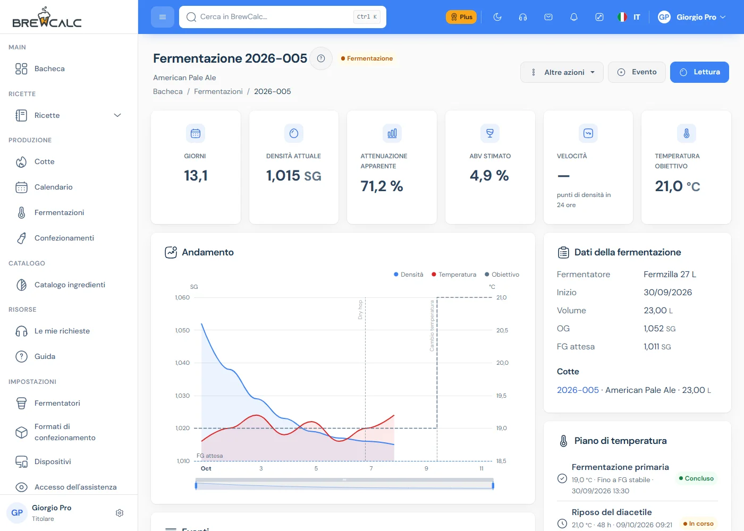
Task: Open the mail inbox icon
Action: (x=548, y=17)
